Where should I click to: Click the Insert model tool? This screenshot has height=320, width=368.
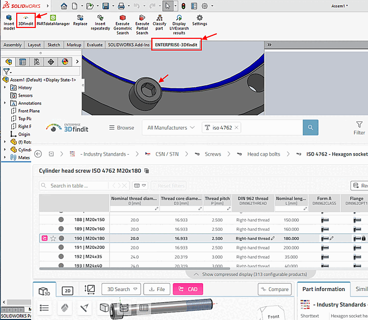pyautogui.click(x=9, y=23)
